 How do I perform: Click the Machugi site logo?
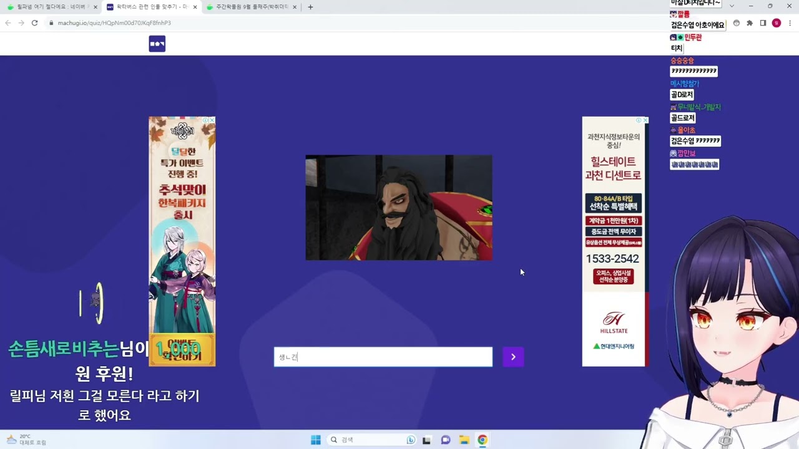click(x=157, y=44)
